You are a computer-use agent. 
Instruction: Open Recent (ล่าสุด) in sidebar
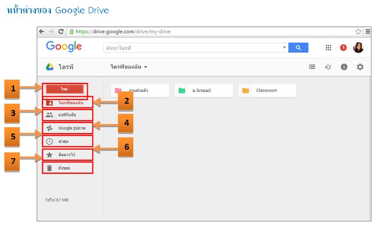pyautogui.click(x=67, y=142)
